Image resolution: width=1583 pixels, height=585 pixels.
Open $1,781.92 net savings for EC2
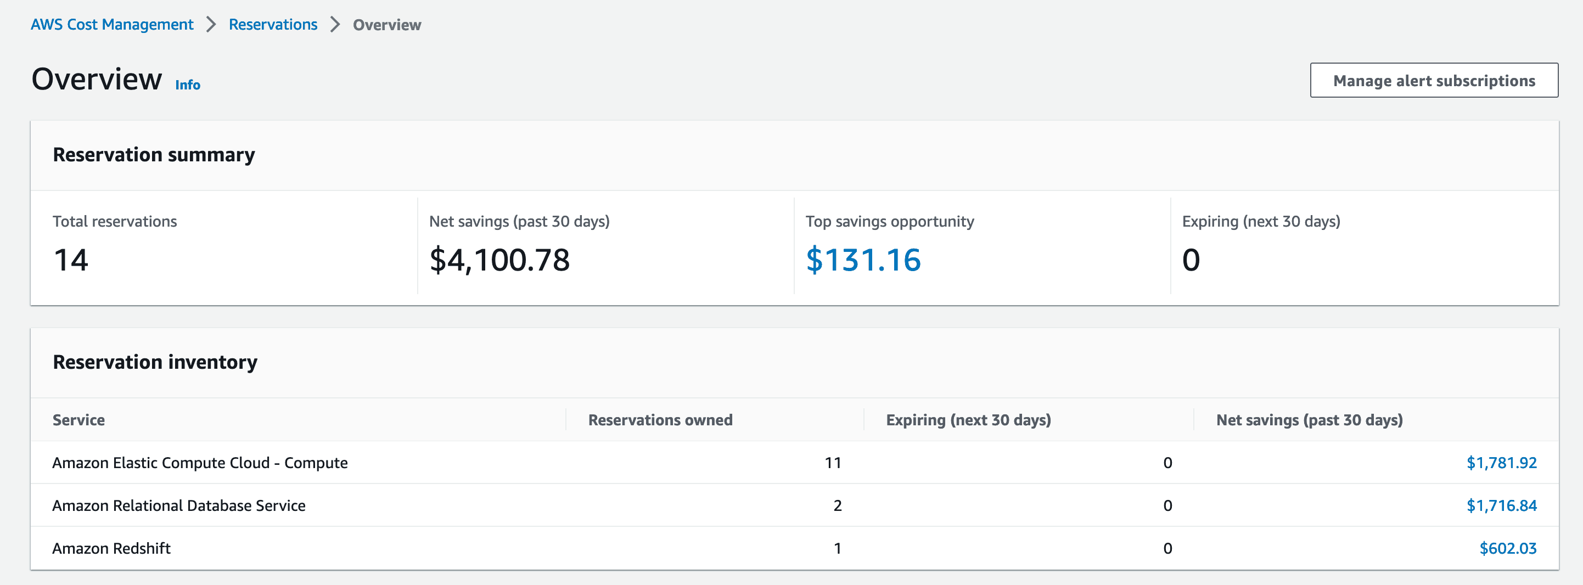pos(1501,463)
